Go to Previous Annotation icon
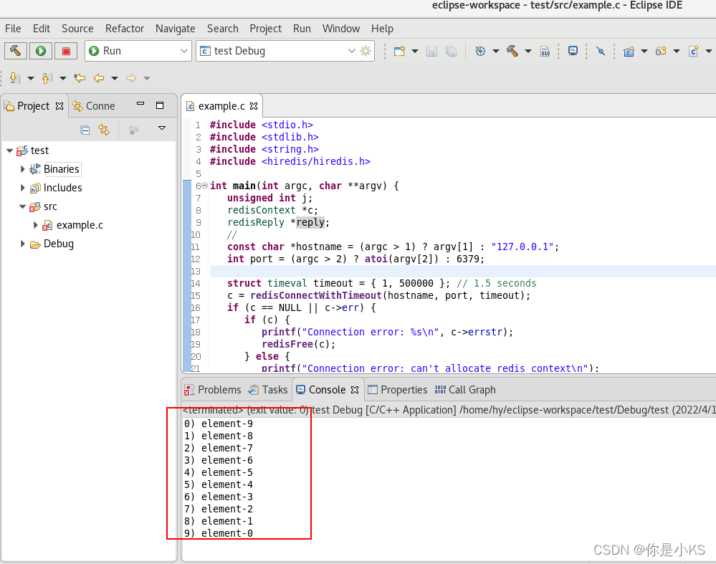This screenshot has width=716, height=564. click(47, 78)
